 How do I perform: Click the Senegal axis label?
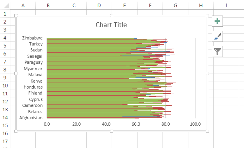click(x=35, y=56)
